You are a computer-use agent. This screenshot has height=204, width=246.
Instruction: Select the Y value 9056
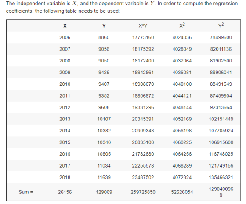(x=104, y=49)
